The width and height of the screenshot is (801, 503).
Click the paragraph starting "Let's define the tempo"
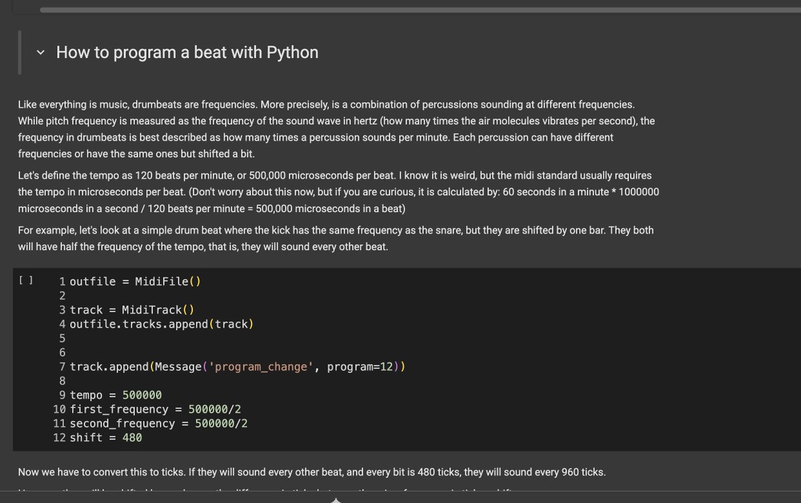(x=339, y=191)
